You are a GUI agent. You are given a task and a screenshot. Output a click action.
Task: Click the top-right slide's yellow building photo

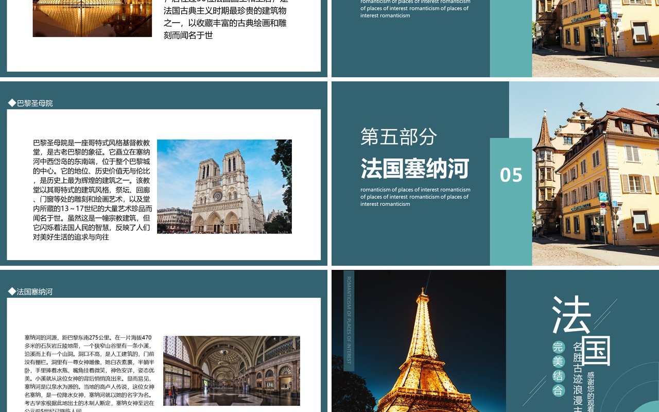[595, 39]
